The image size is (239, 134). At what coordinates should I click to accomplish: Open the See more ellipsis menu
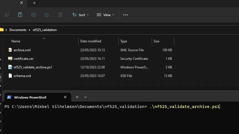125,15
